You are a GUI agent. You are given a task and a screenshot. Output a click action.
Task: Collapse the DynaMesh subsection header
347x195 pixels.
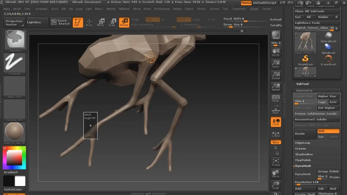pos(303,166)
